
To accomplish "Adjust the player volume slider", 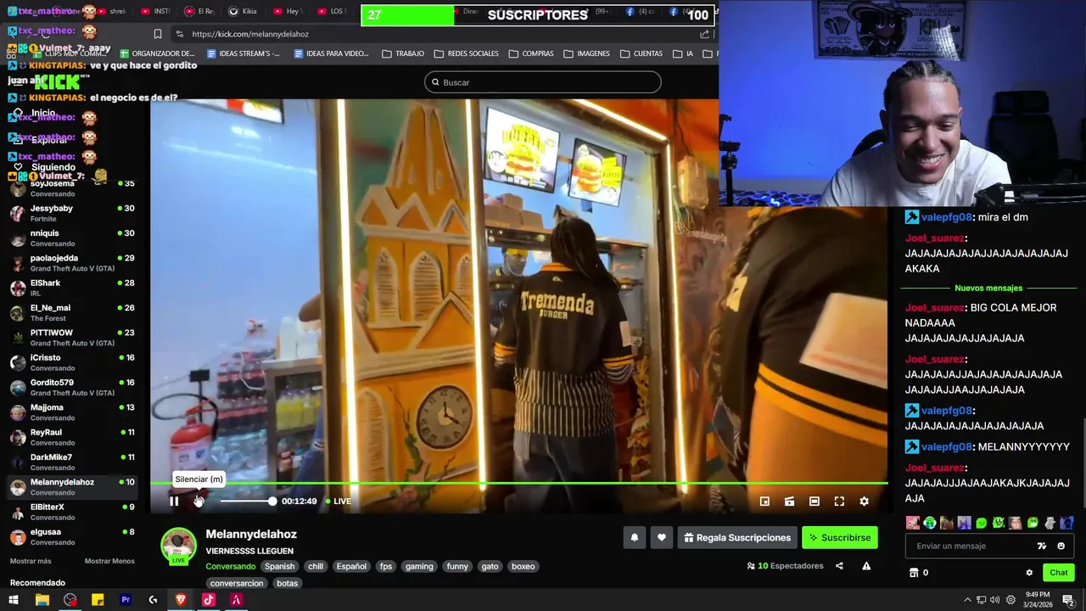I will click(247, 502).
